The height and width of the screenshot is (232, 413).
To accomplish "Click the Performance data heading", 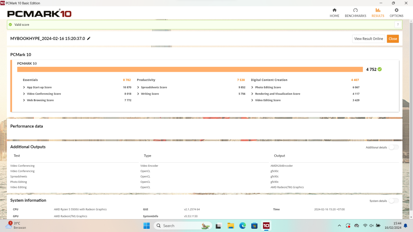I will coord(27,126).
